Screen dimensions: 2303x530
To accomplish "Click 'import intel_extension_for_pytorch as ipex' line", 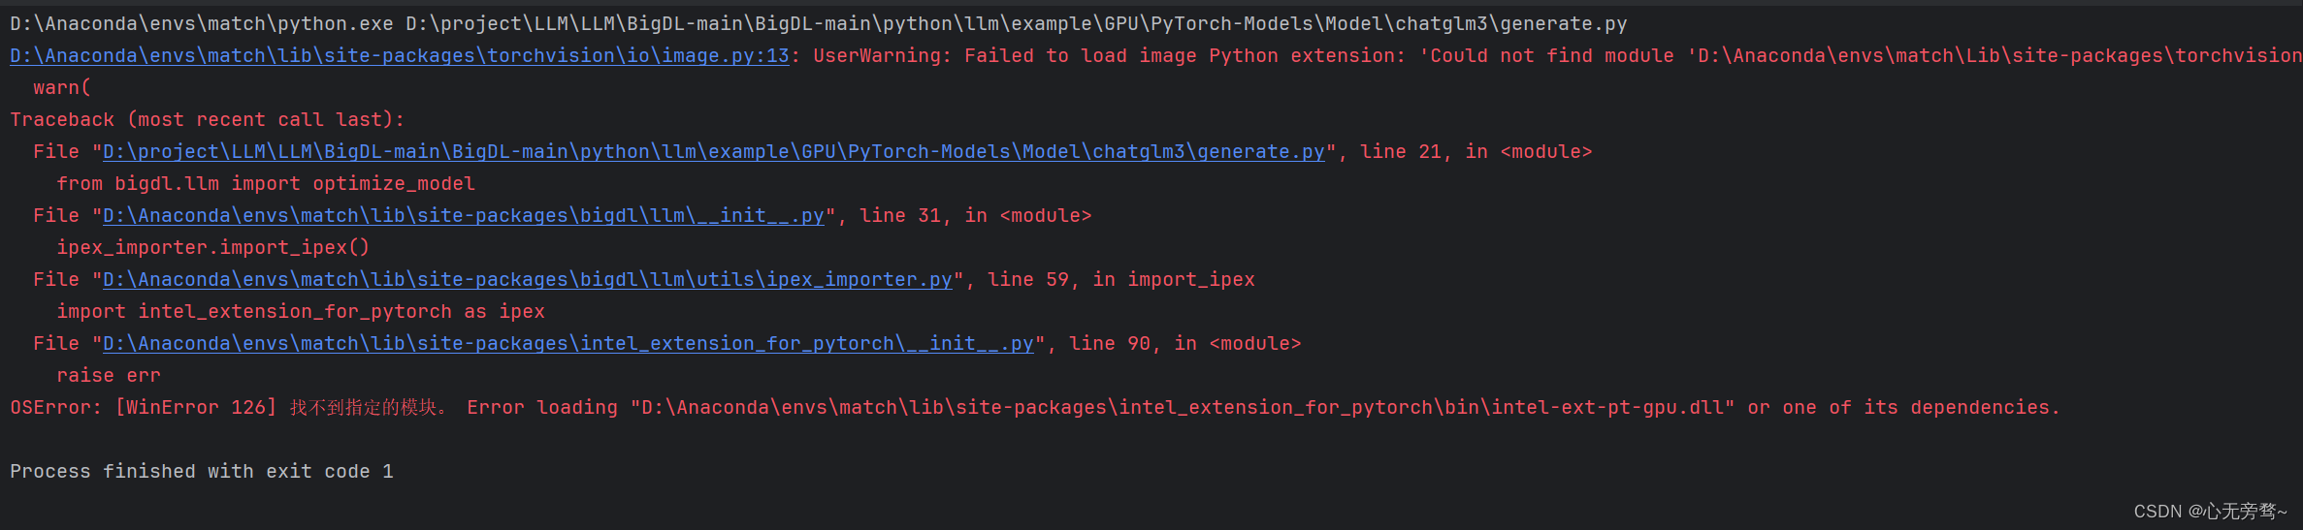I will click(x=301, y=311).
